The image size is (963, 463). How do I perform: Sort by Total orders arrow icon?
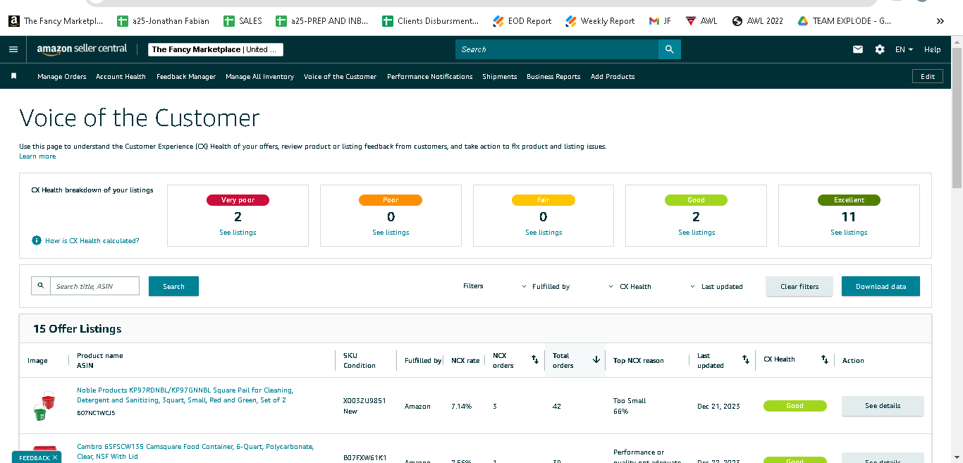pyautogui.click(x=596, y=359)
